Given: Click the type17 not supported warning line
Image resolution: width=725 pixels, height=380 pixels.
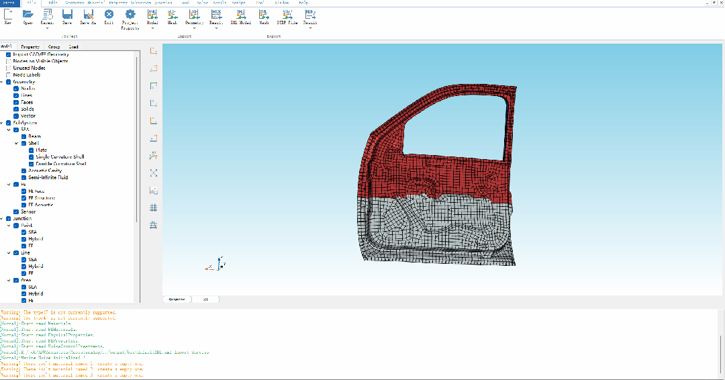Looking at the screenshot, I should pyautogui.click(x=58, y=312).
